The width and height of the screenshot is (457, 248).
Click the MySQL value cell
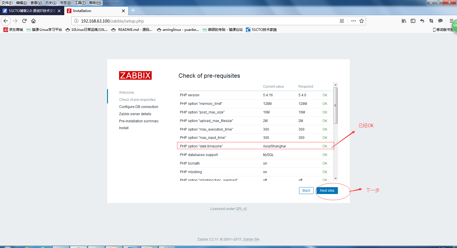pos(268,155)
